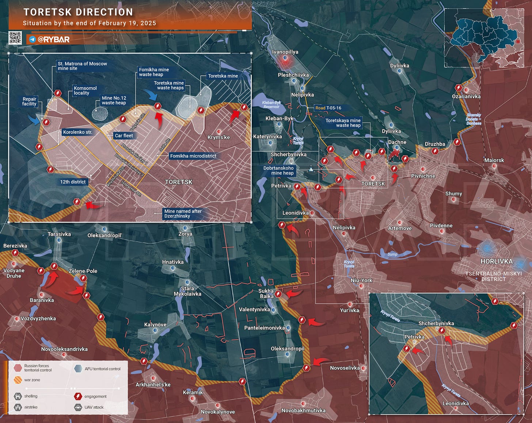Click the Dobrtanskoho mine heap label
The width and height of the screenshot is (532, 423).
coord(279,171)
